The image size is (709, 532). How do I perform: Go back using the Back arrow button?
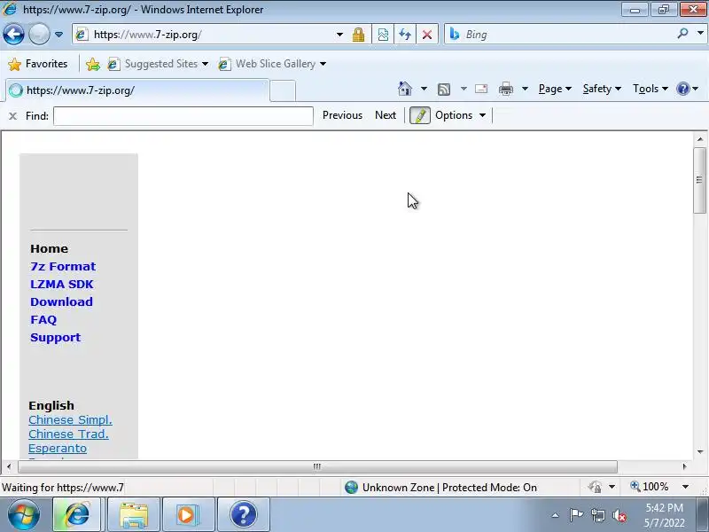[x=13, y=34]
